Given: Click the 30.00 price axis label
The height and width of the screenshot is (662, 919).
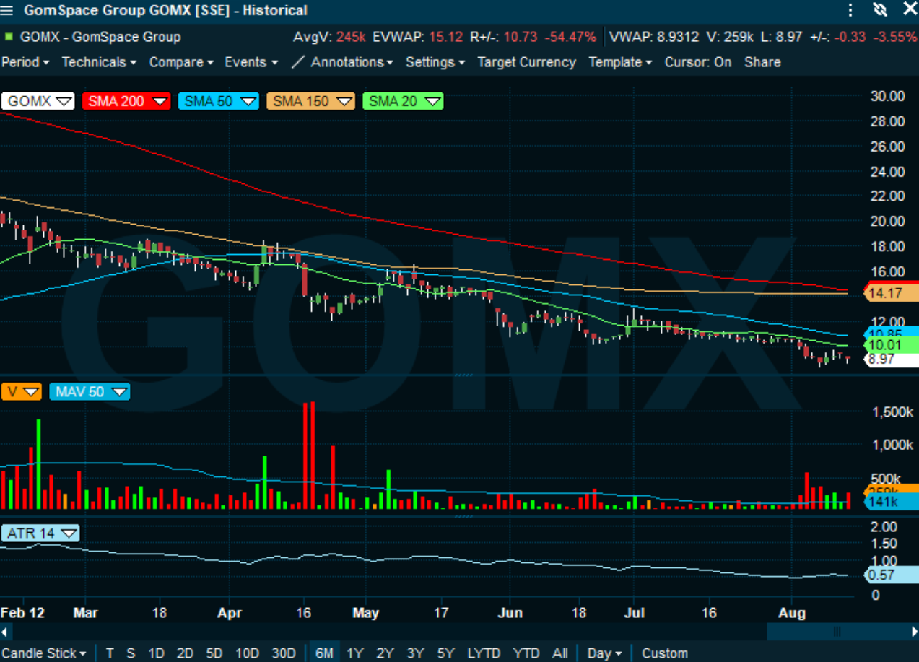Looking at the screenshot, I should (x=887, y=96).
